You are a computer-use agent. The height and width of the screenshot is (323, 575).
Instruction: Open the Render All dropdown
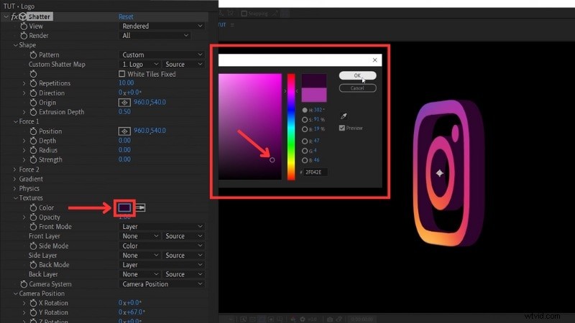[155, 35]
